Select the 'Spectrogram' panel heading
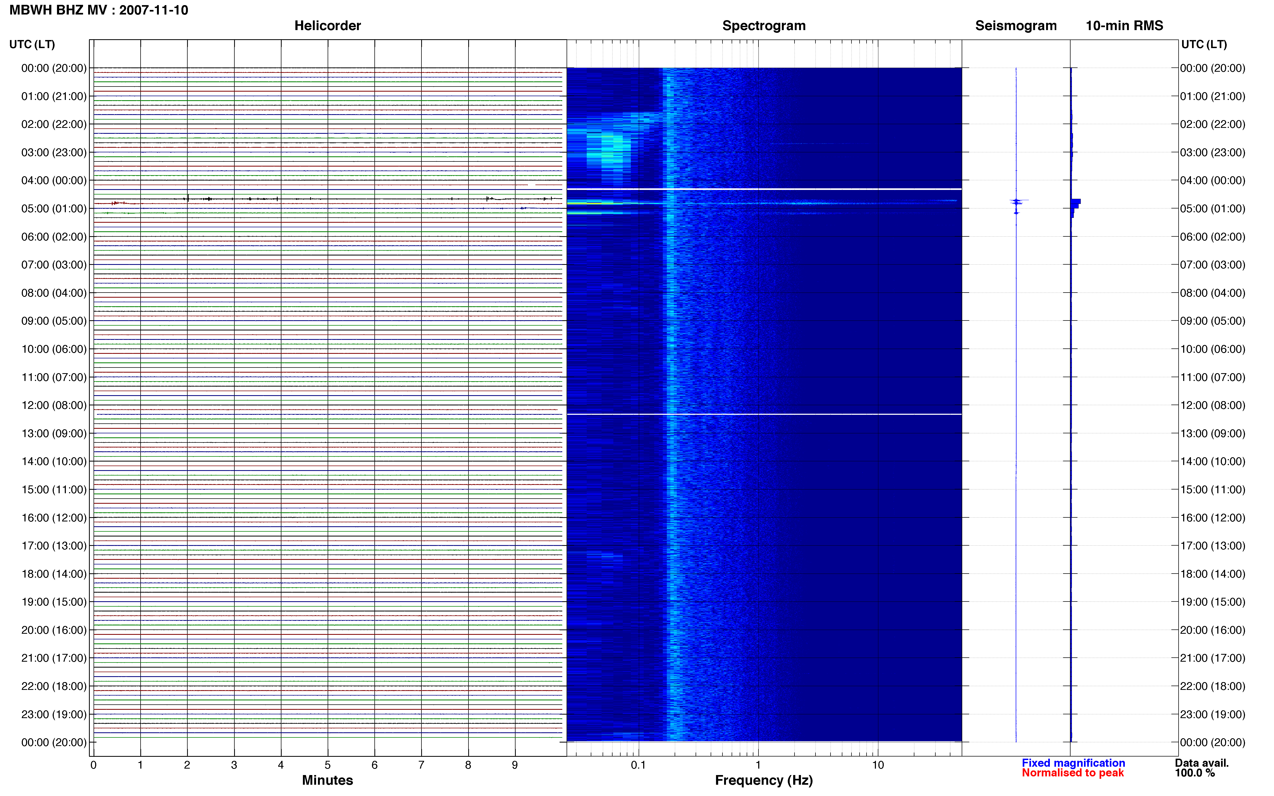The width and height of the screenshot is (1274, 796). coord(764,25)
